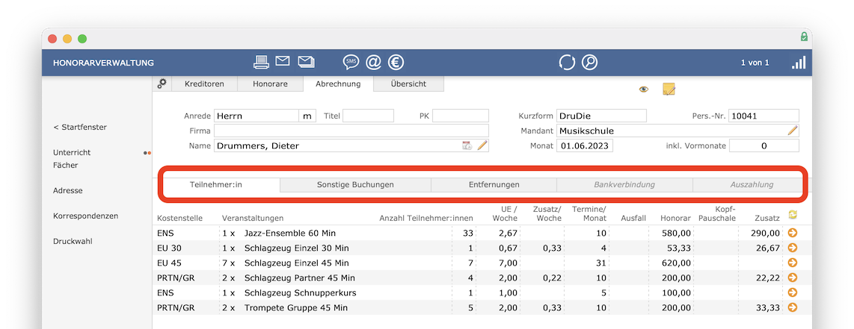Open the magnifier search icon
The height and width of the screenshot is (329, 854).
589,63
